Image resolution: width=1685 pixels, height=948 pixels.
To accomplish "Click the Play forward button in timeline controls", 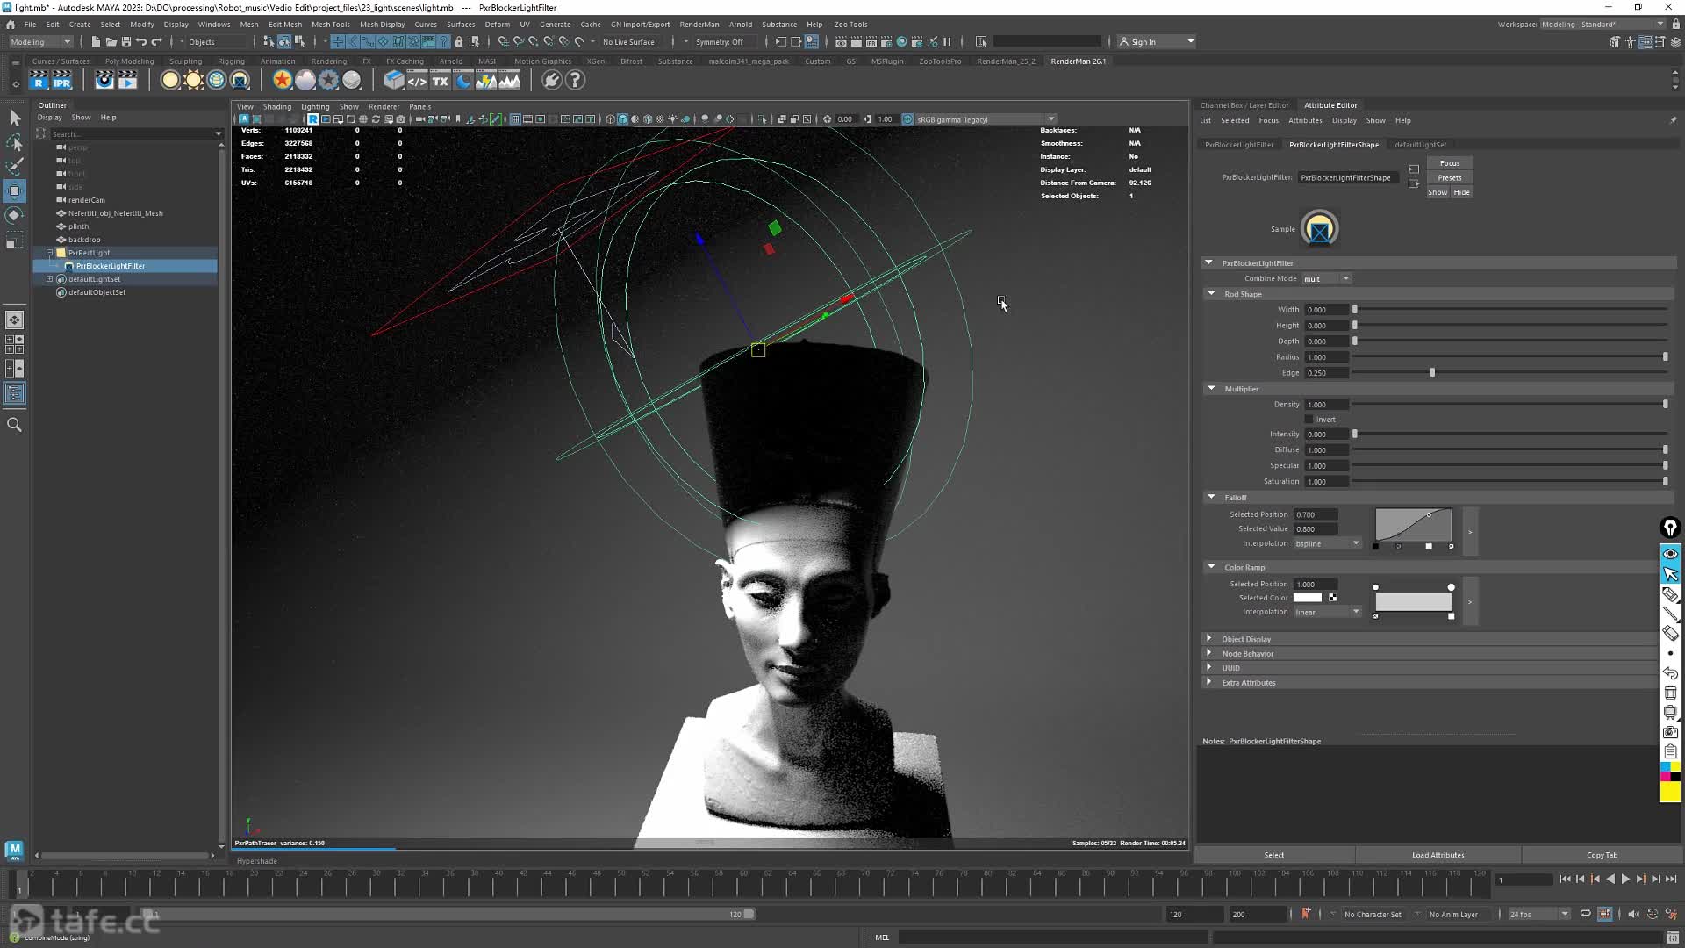I will pos(1625,879).
